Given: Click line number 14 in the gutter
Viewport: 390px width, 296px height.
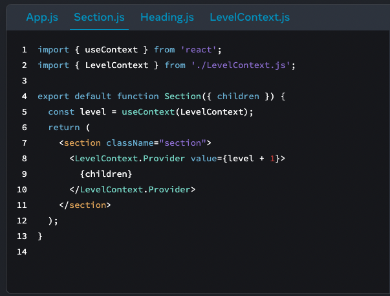Looking at the screenshot, I should pyautogui.click(x=22, y=252).
